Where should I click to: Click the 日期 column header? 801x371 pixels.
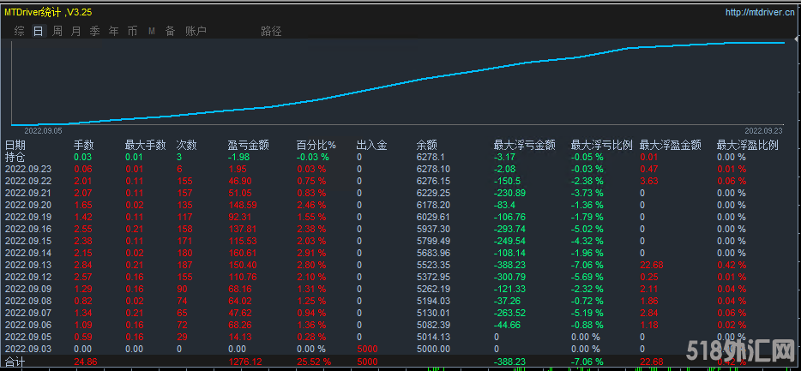[15, 146]
